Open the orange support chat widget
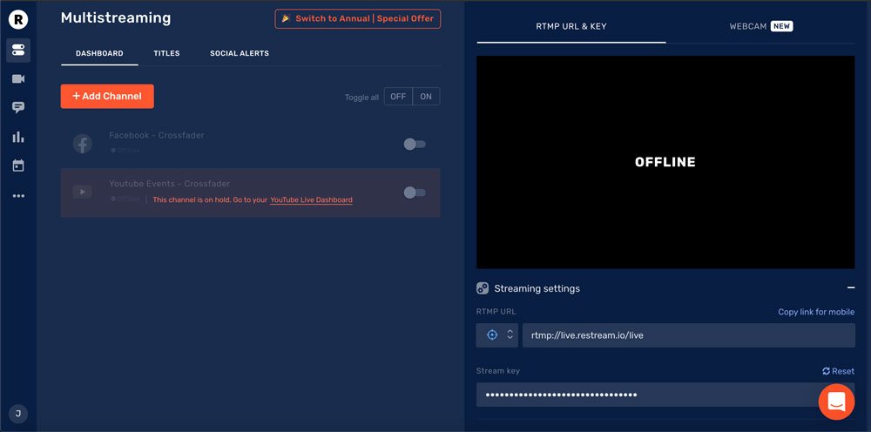Image resolution: width=871 pixels, height=432 pixels. tap(836, 402)
